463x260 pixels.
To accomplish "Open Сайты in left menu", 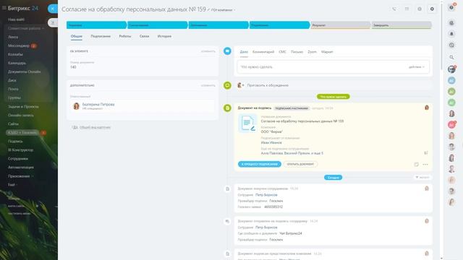I will point(13,123).
